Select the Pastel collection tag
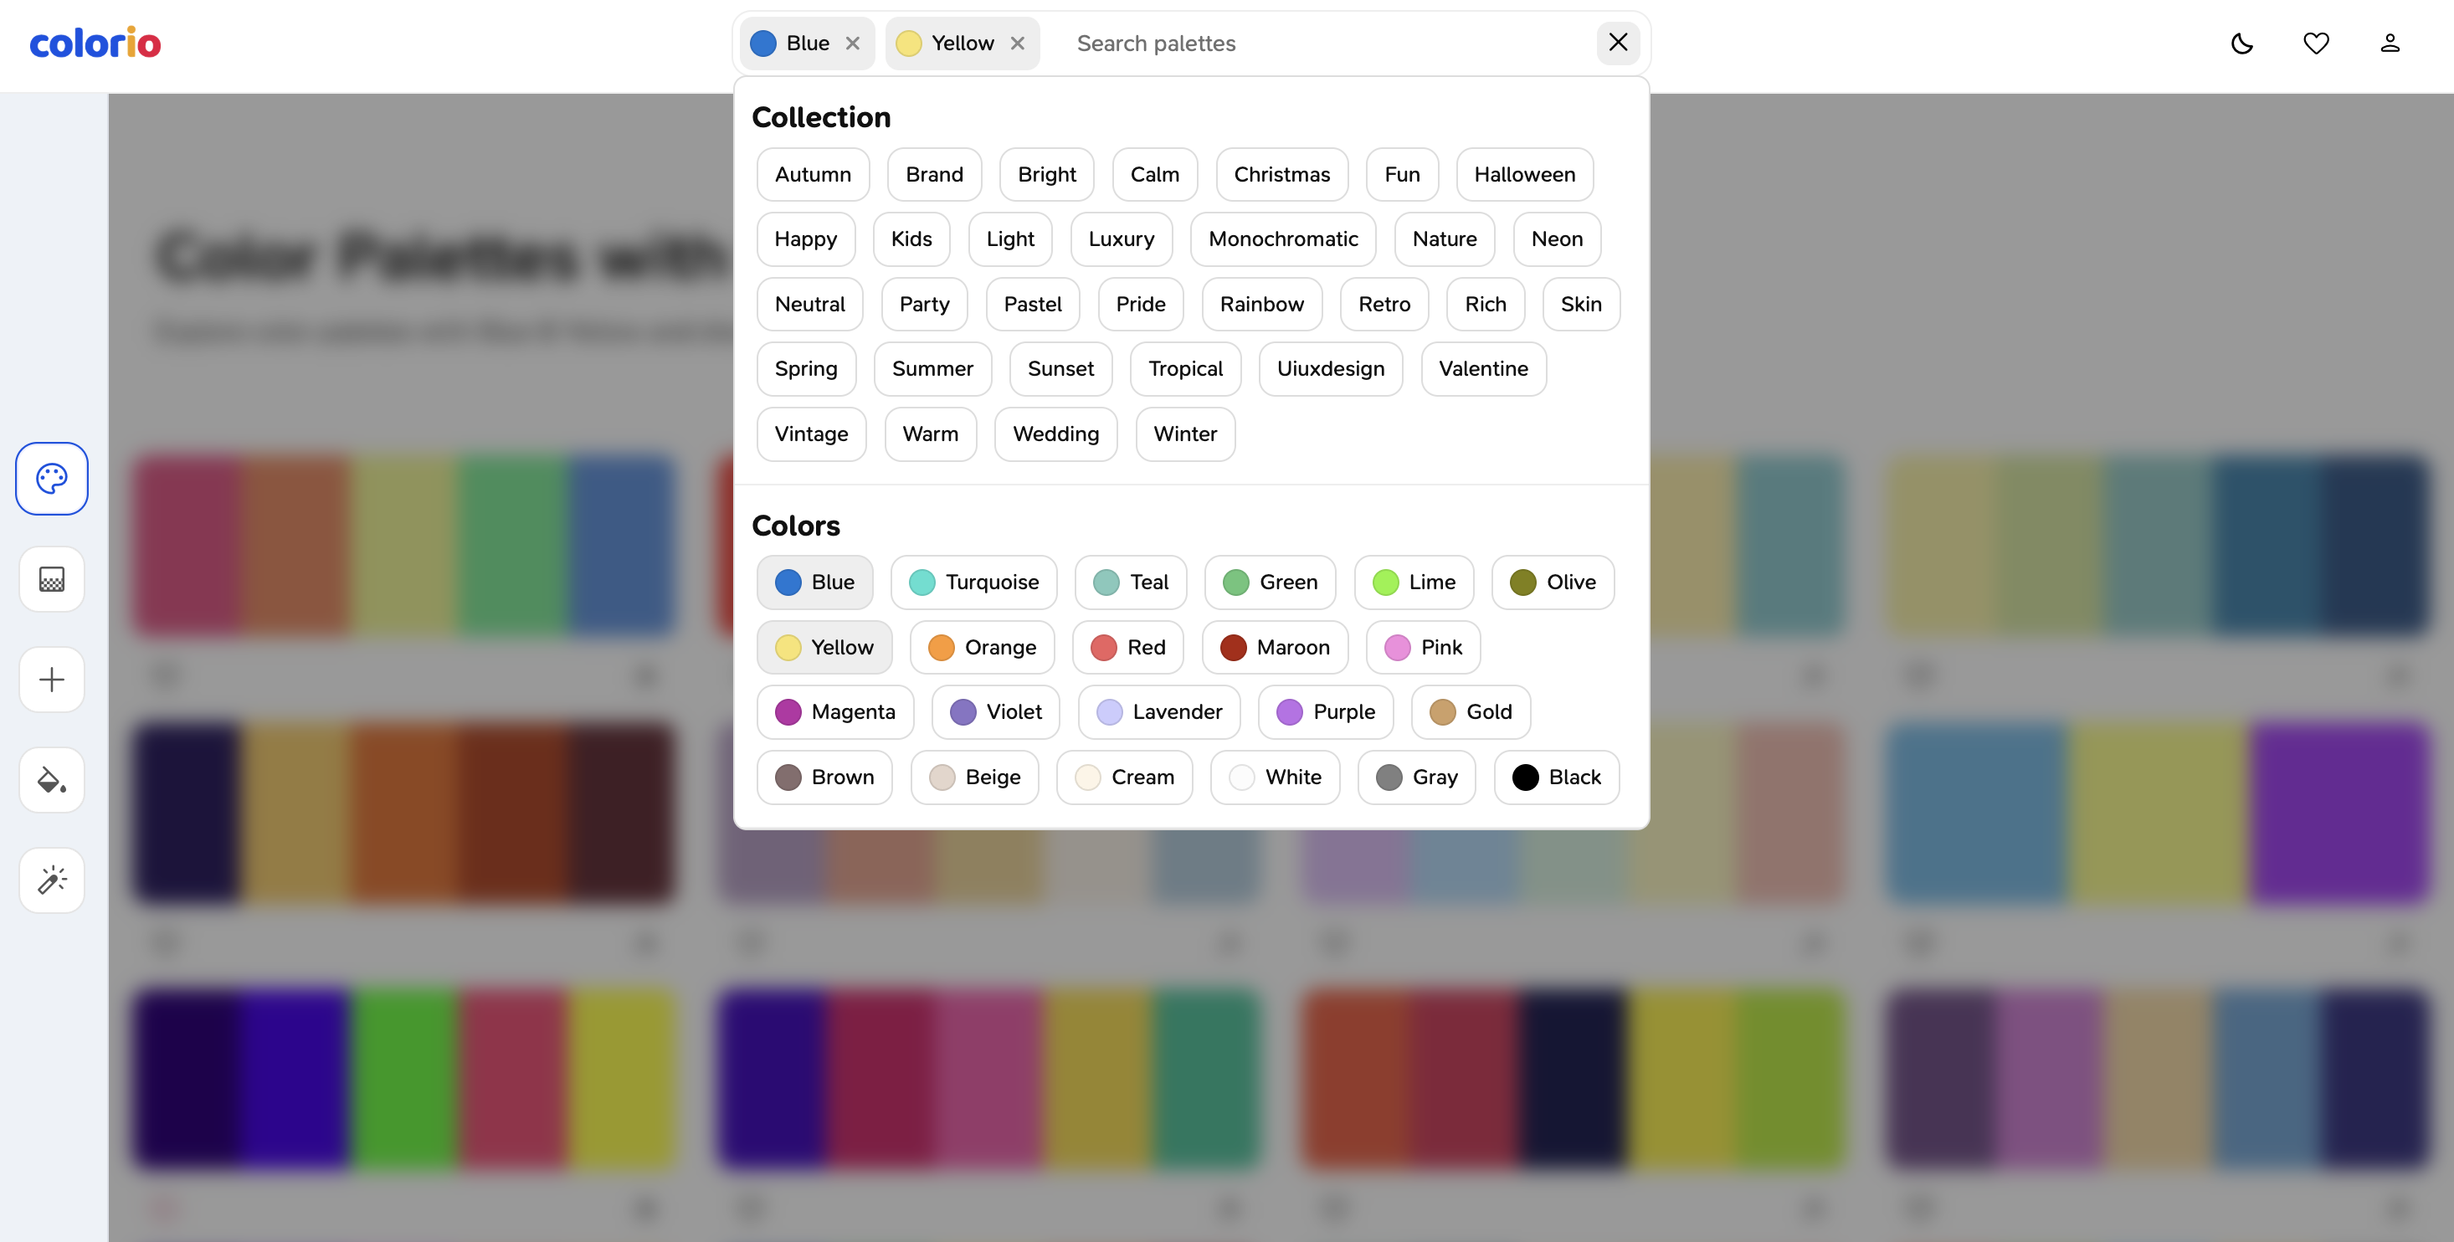This screenshot has width=2454, height=1242. 1032,304
